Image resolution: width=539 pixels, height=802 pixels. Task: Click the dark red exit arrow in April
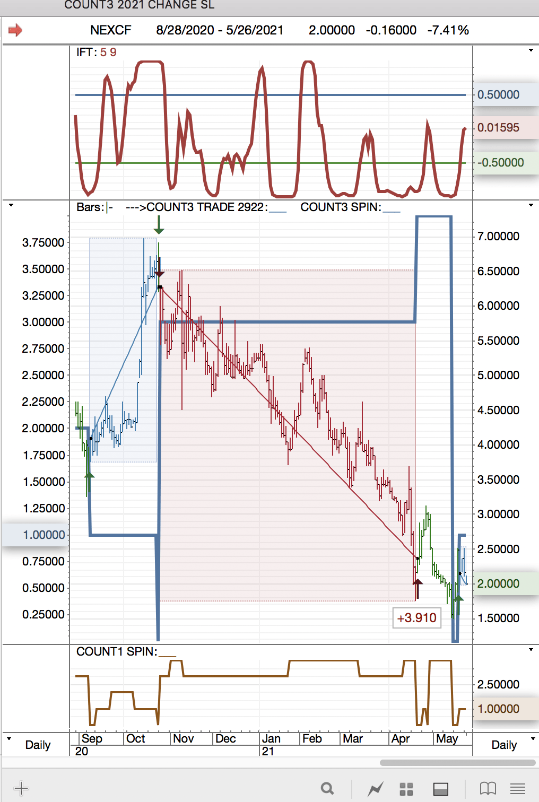pos(418,589)
